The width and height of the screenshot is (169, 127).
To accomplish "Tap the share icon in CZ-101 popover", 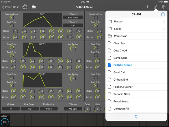I will (163, 14).
